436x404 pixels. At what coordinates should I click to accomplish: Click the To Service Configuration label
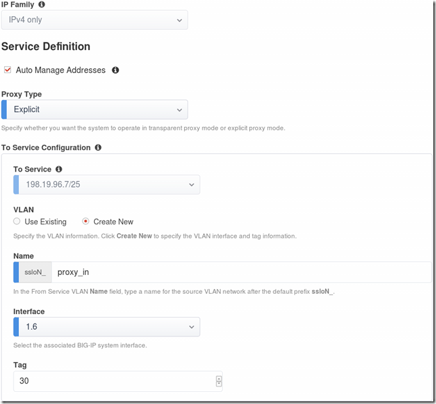46,147
